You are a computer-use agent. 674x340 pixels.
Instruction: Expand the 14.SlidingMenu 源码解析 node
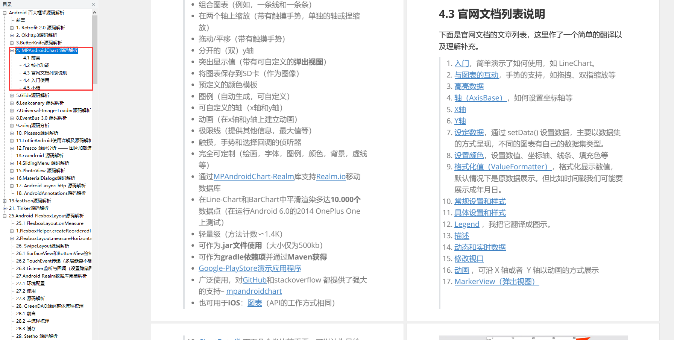[12, 163]
